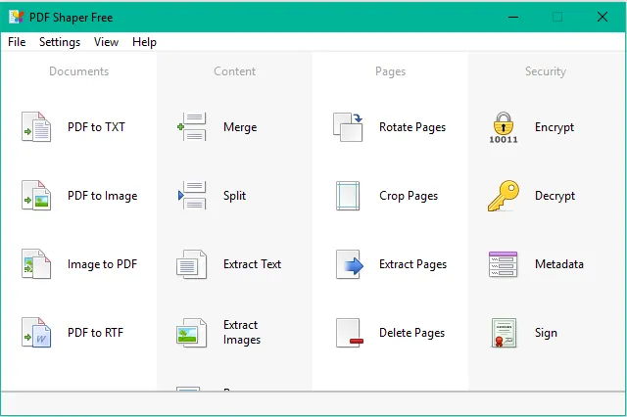Click the Extract Text label

pyautogui.click(x=253, y=264)
